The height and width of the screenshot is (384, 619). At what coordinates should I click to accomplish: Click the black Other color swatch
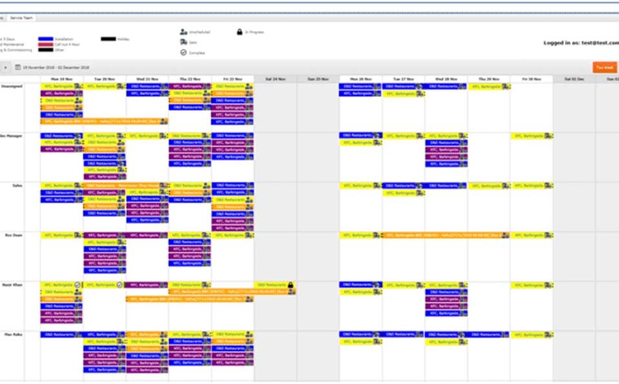pyautogui.click(x=45, y=50)
